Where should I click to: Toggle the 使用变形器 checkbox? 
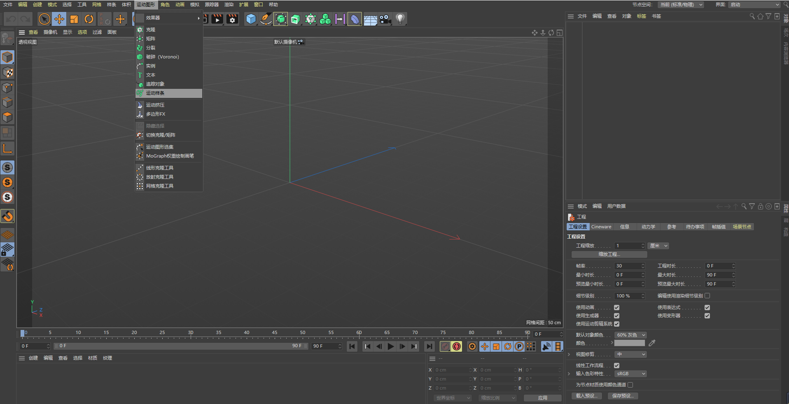[707, 316]
